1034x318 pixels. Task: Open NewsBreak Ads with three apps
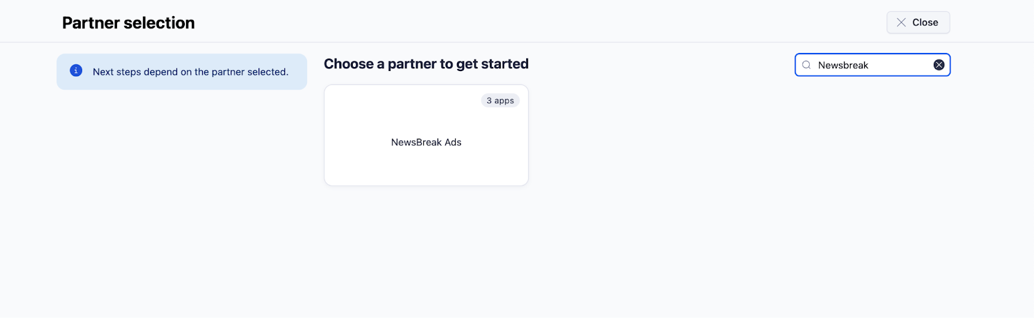tap(427, 135)
